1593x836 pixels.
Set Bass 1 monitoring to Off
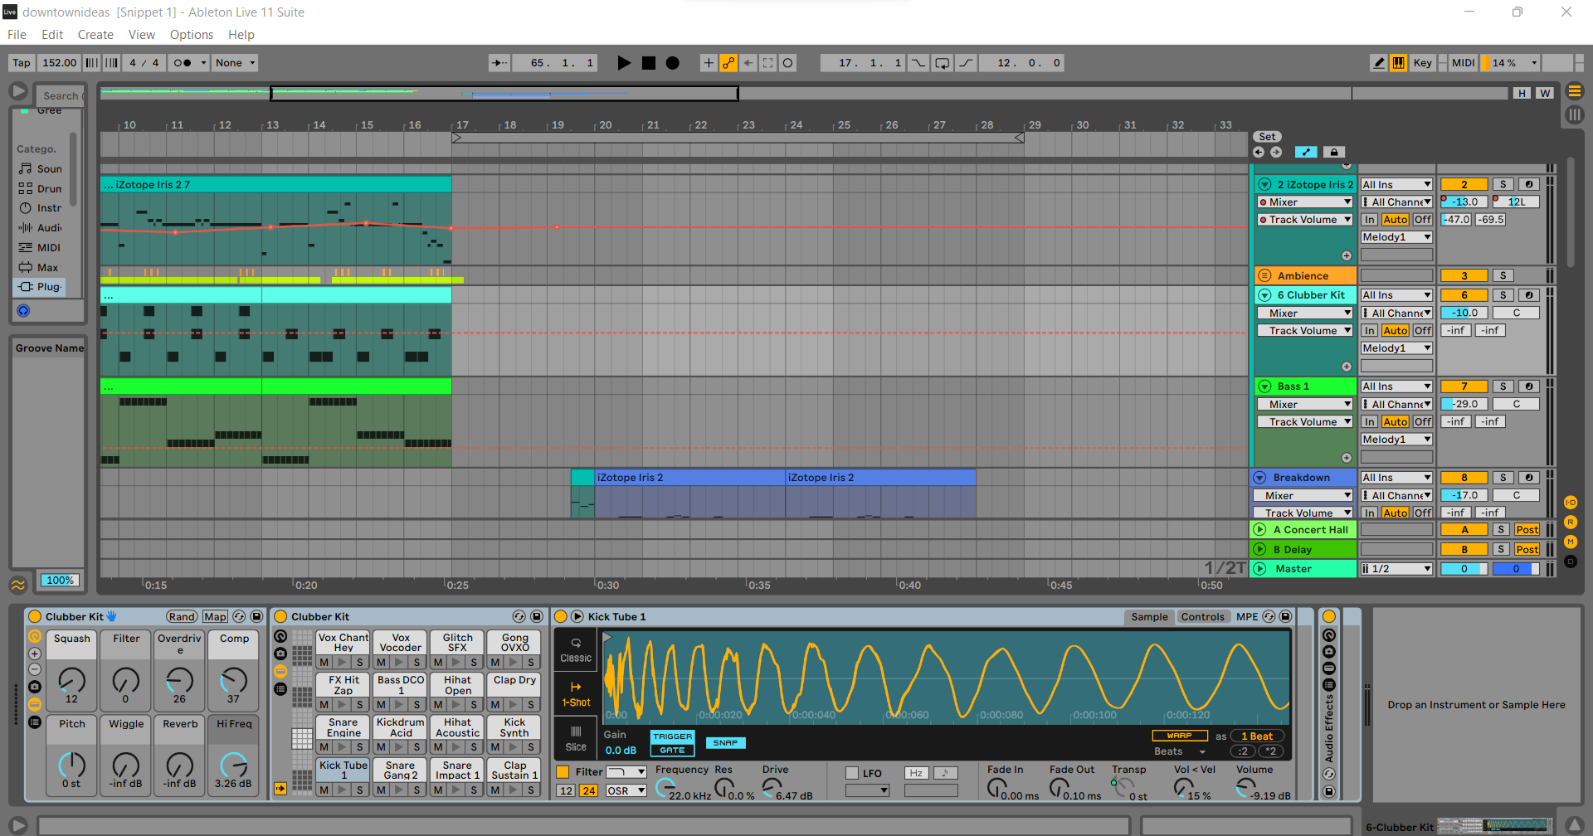click(1422, 422)
